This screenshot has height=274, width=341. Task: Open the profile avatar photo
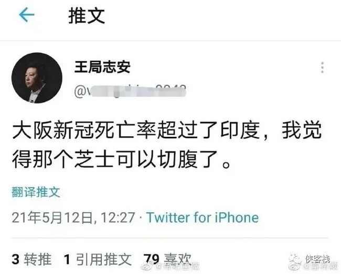[37, 78]
